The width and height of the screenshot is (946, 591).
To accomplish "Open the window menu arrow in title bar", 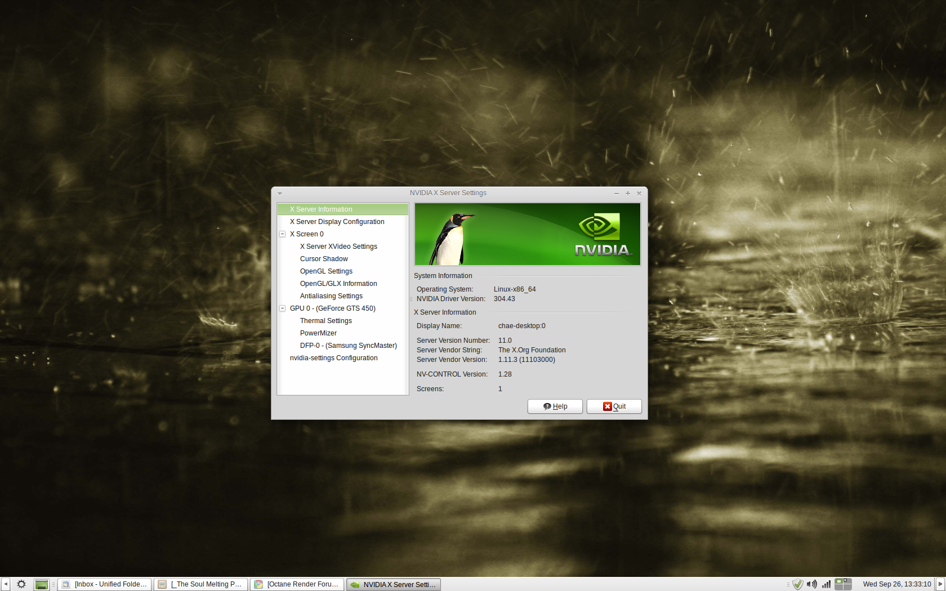I will click(280, 193).
